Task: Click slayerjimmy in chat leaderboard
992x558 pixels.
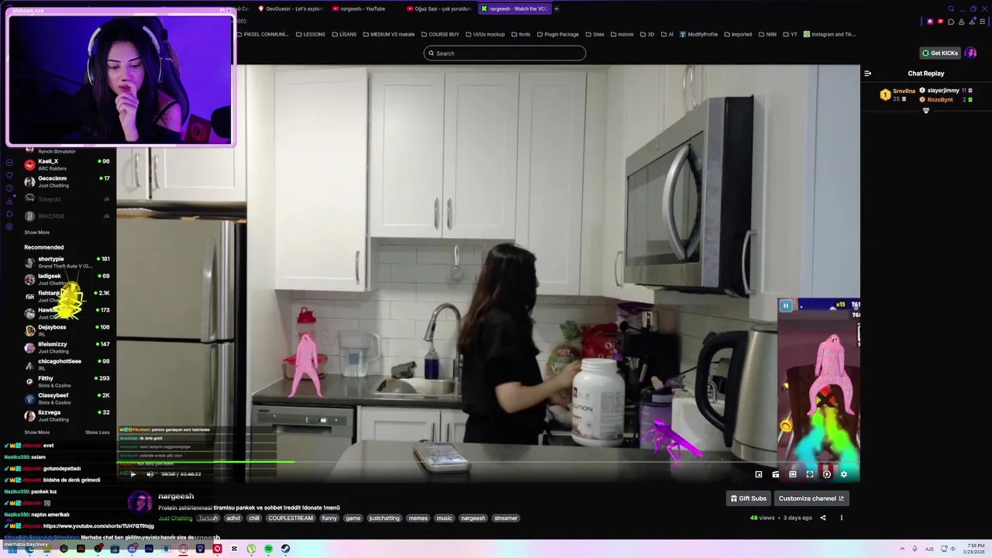Action: click(x=943, y=91)
